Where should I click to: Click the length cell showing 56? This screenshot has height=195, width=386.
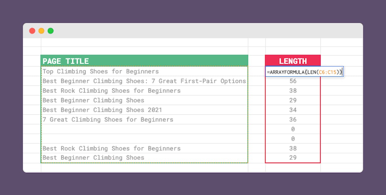(x=293, y=81)
